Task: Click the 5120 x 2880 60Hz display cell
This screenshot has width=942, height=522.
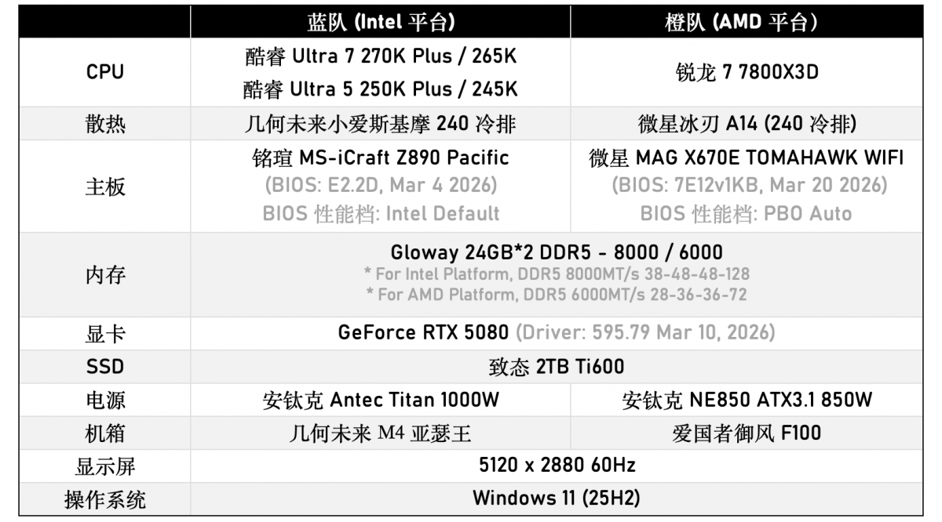Action: (557, 465)
